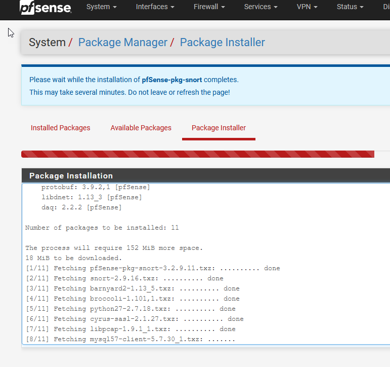The image size is (390, 367).
Task: Click the 'Fetching mysql57-client-5.7.30_1.txz' log line
Action: coord(131,339)
